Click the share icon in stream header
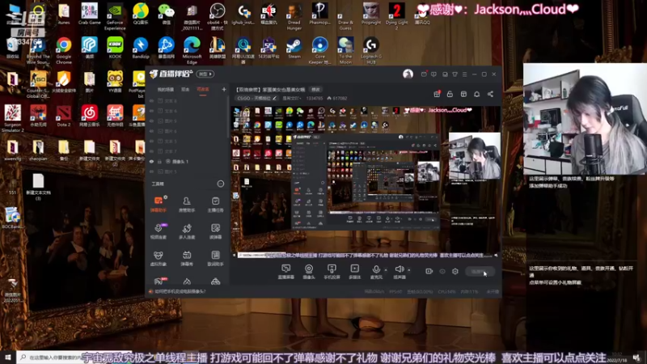The height and width of the screenshot is (364, 647). [490, 94]
